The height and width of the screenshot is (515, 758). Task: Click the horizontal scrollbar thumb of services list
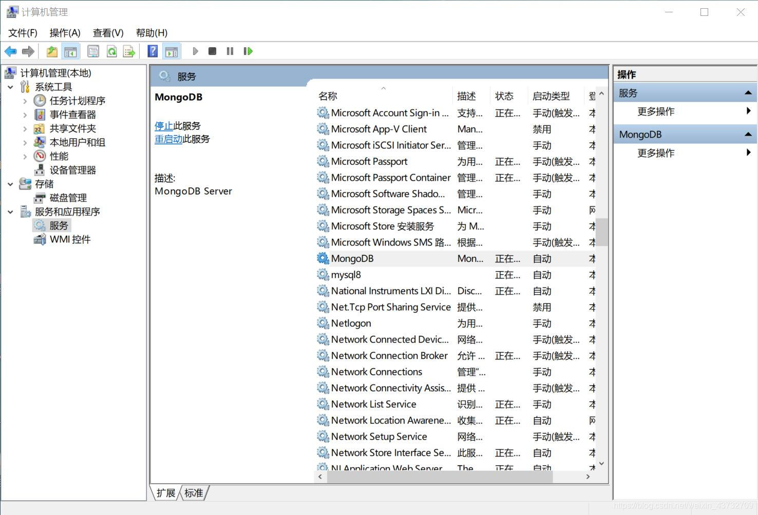(440, 476)
